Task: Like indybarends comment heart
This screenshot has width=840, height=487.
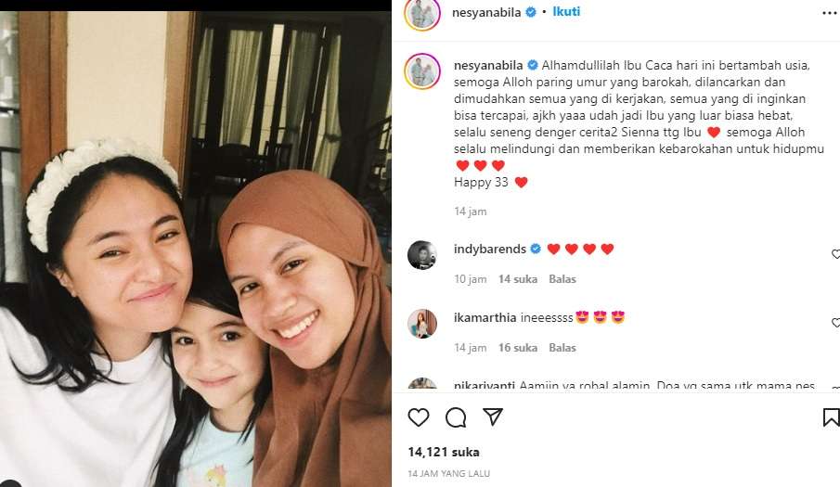Action: (835, 254)
